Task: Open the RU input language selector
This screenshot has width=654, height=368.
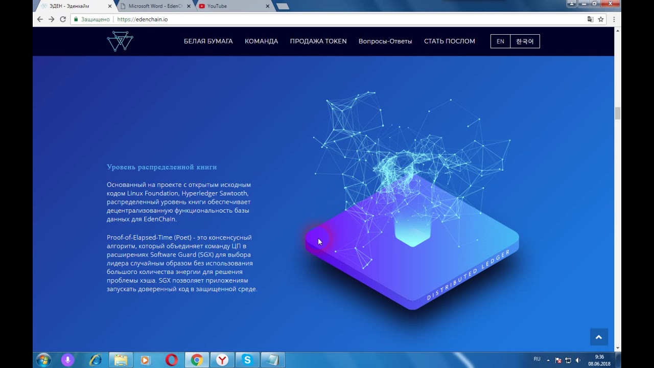Action: click(x=537, y=359)
